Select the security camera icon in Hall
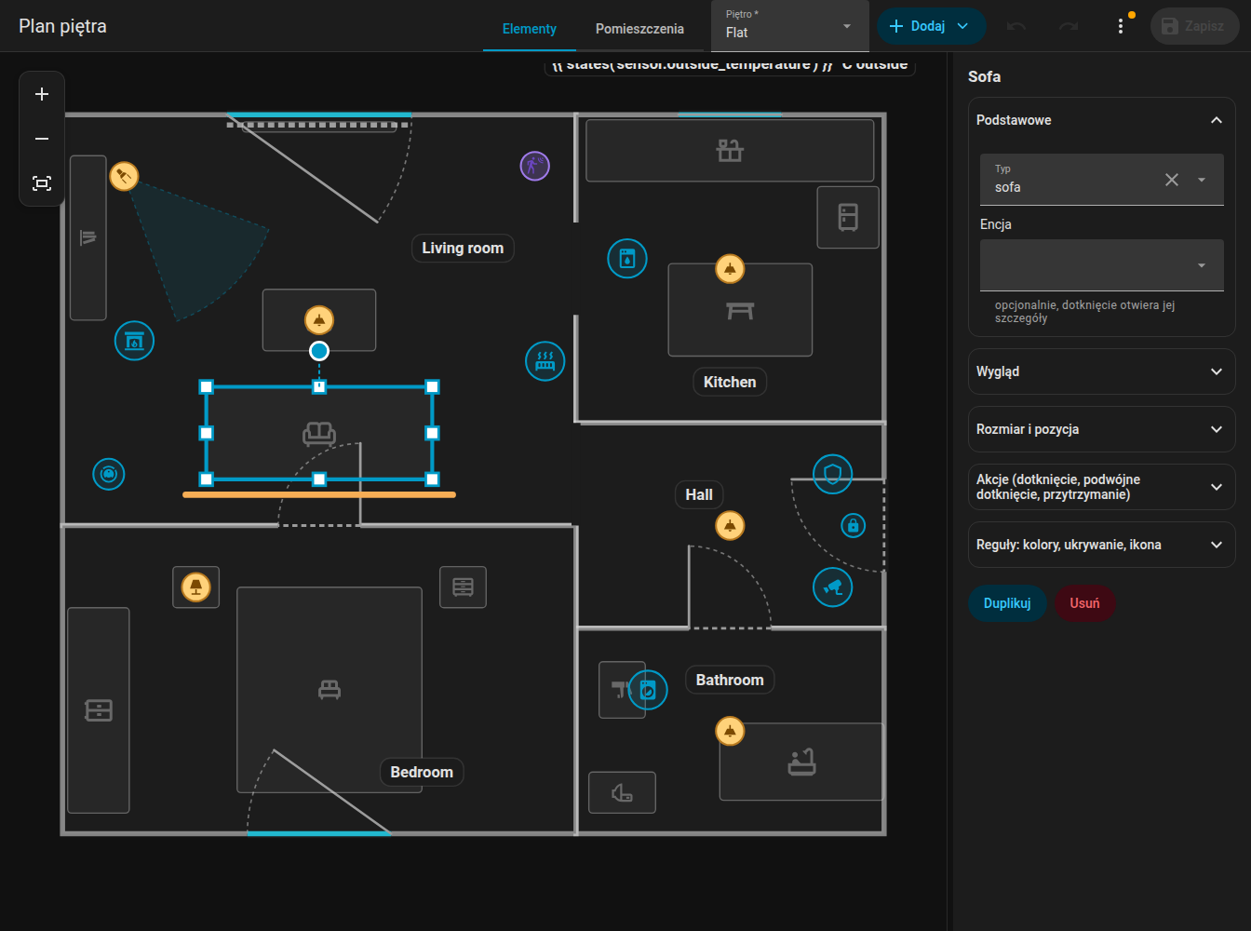Viewport: 1251px width, 931px height. point(833,587)
